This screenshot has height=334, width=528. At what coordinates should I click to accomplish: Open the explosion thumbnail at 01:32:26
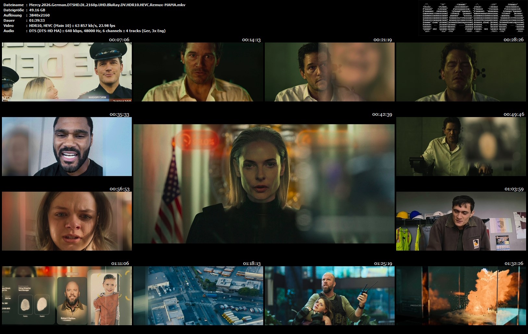(461, 296)
